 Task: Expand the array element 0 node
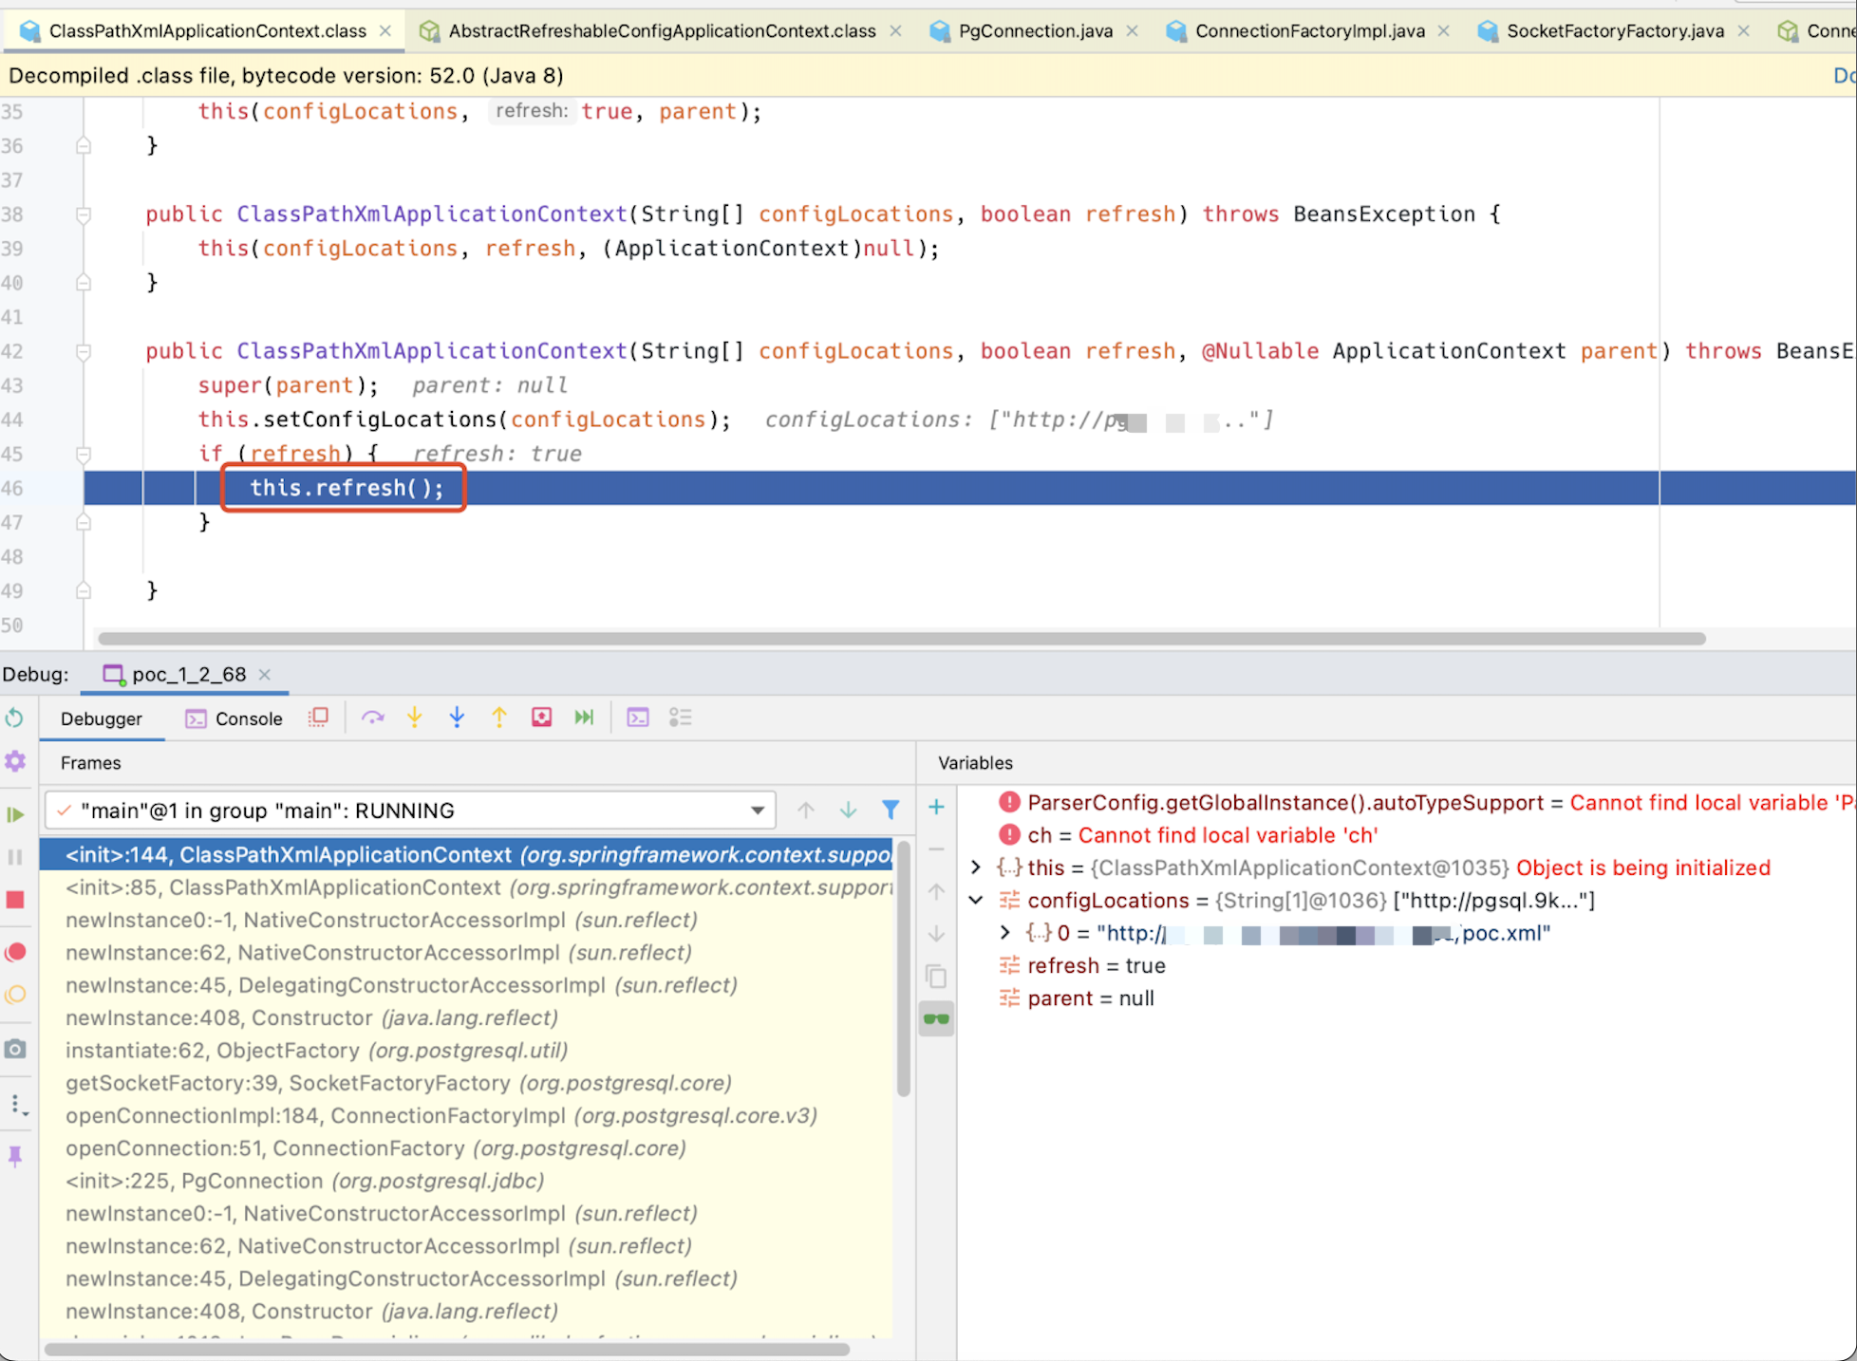[1004, 933]
